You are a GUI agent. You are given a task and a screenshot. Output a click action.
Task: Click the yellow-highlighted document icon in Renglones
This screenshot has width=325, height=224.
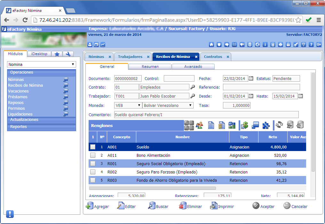[x=222, y=125]
